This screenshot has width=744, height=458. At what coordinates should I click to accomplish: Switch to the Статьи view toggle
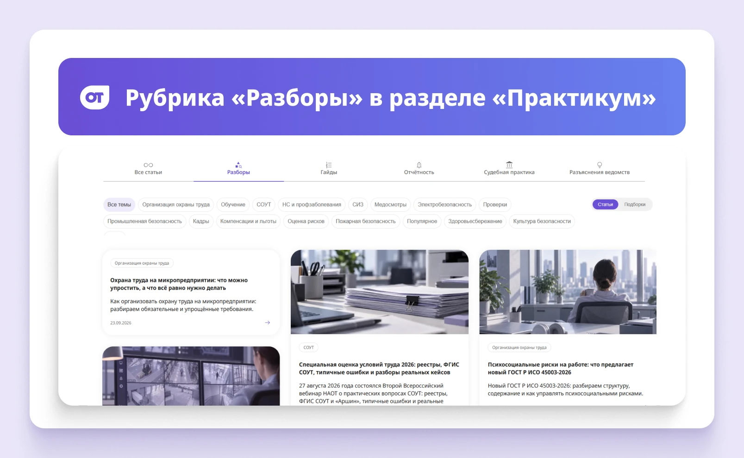pyautogui.click(x=605, y=204)
